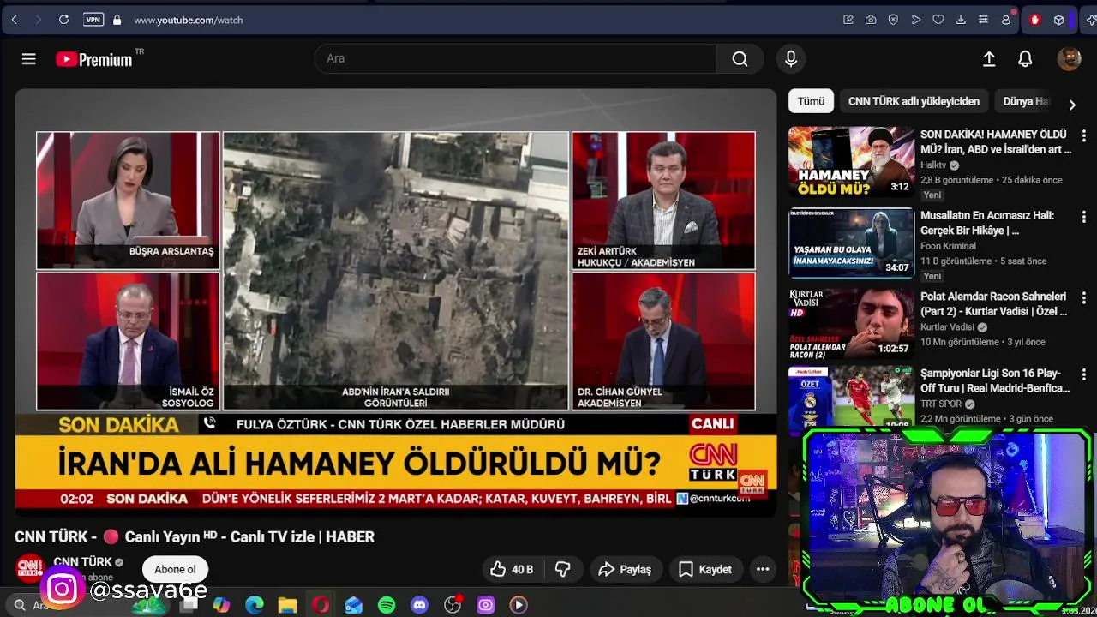Open the Musallatın En Acımasız thumbnail
The height and width of the screenshot is (617, 1097).
(x=851, y=243)
